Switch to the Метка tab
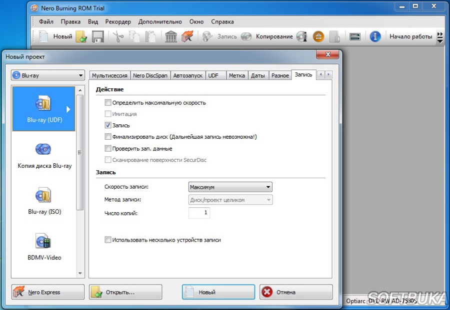This screenshot has width=450, height=310. 237,76
